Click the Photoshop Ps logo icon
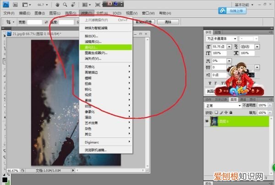This screenshot has height=185, width=275. click(x=6, y=5)
